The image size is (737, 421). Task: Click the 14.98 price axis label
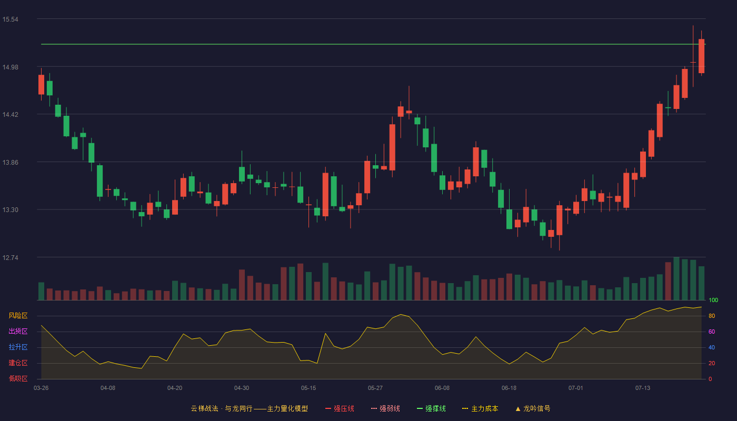coord(10,67)
